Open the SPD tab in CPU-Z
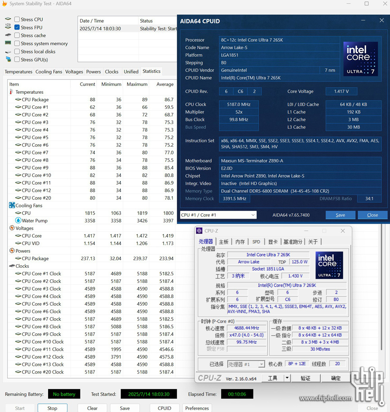 pos(256,242)
